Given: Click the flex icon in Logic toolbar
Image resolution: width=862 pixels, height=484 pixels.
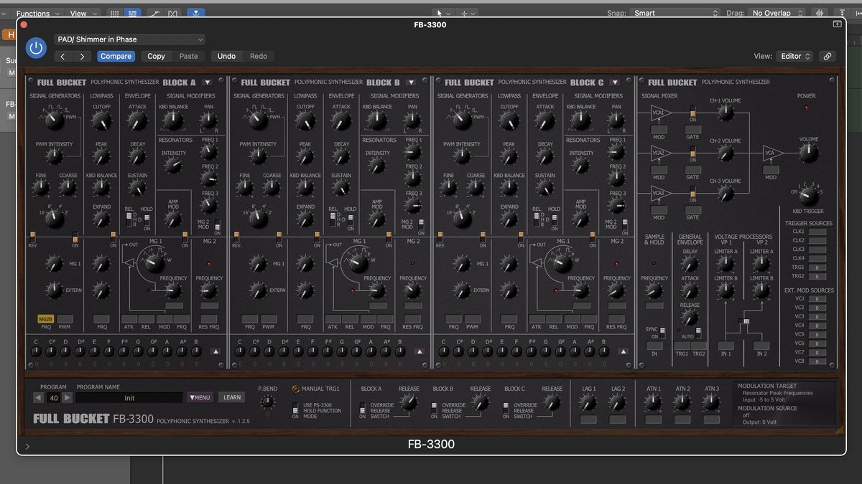Looking at the screenshot, I should [172, 13].
